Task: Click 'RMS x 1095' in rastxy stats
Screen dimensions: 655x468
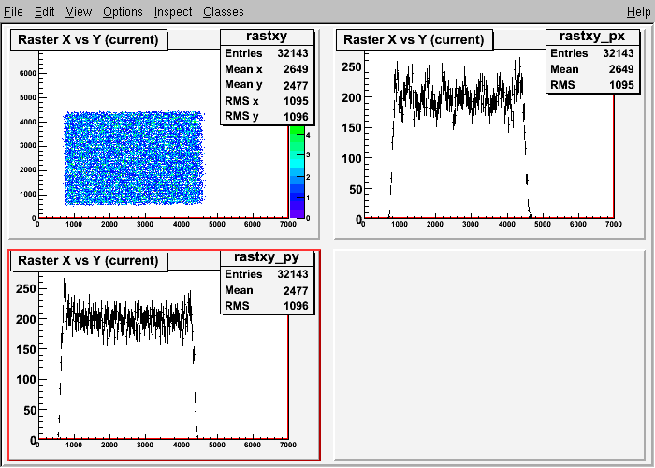Action: pyautogui.click(x=267, y=101)
